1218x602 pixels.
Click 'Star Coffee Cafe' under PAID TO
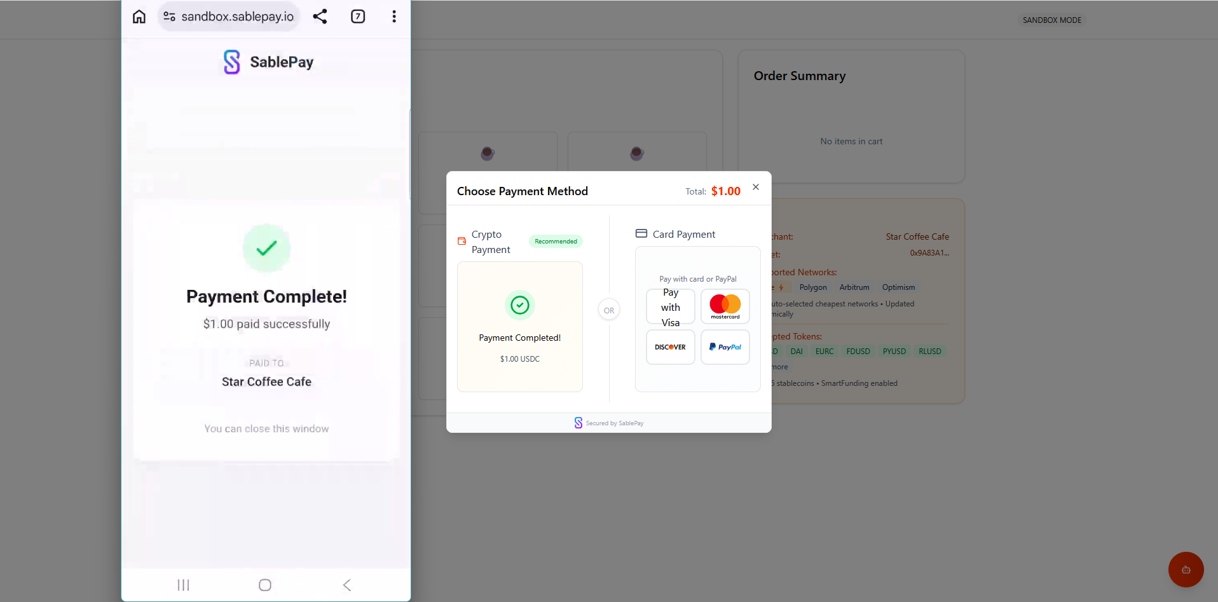click(x=266, y=382)
